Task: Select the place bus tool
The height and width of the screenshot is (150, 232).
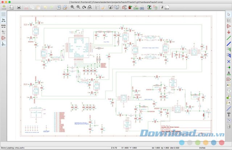Action: [229, 43]
